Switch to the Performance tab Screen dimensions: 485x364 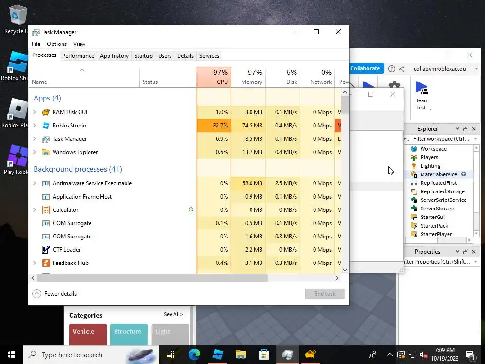78,56
